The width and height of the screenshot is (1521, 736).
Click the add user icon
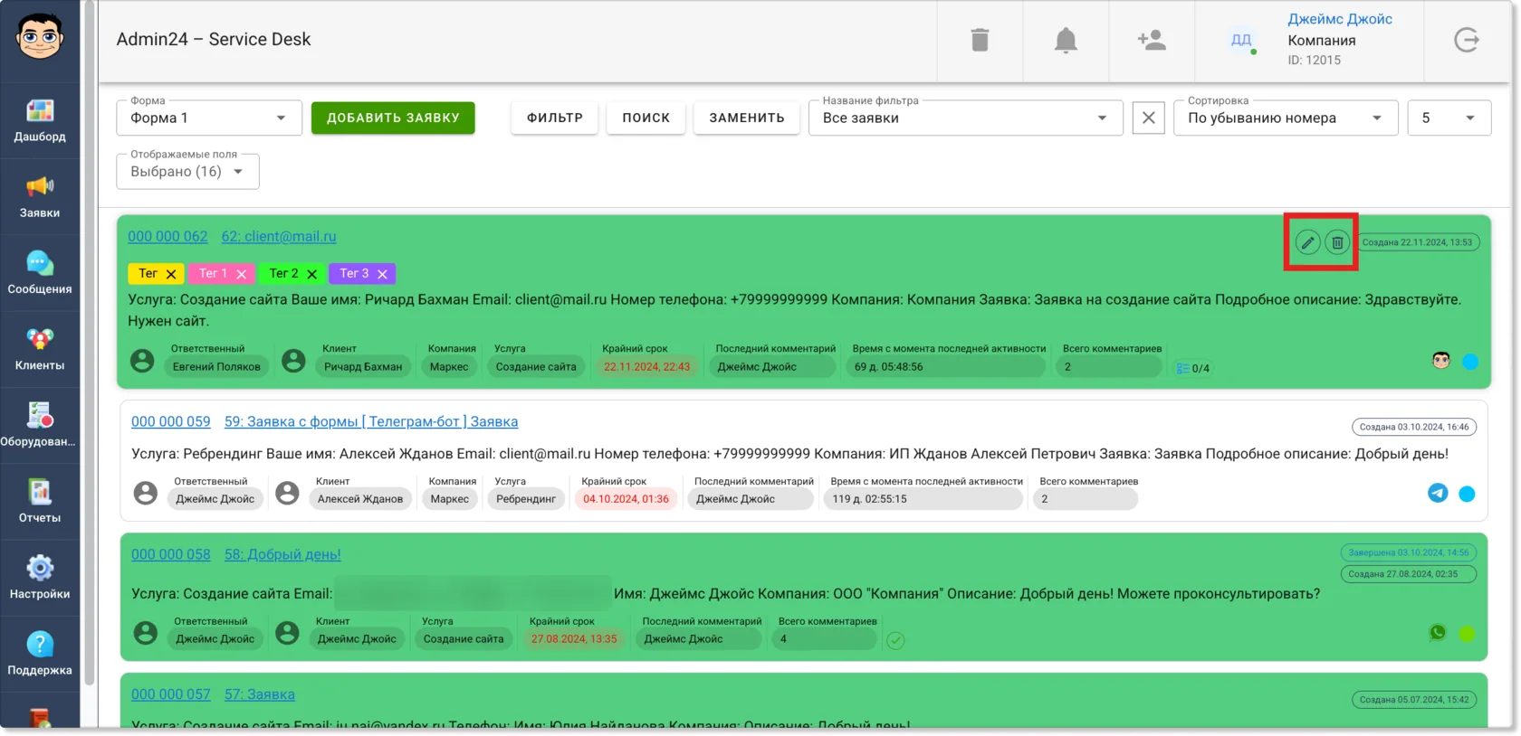(1152, 40)
